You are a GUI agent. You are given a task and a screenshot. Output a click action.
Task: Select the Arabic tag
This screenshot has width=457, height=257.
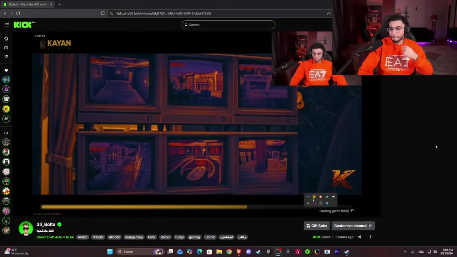82,237
